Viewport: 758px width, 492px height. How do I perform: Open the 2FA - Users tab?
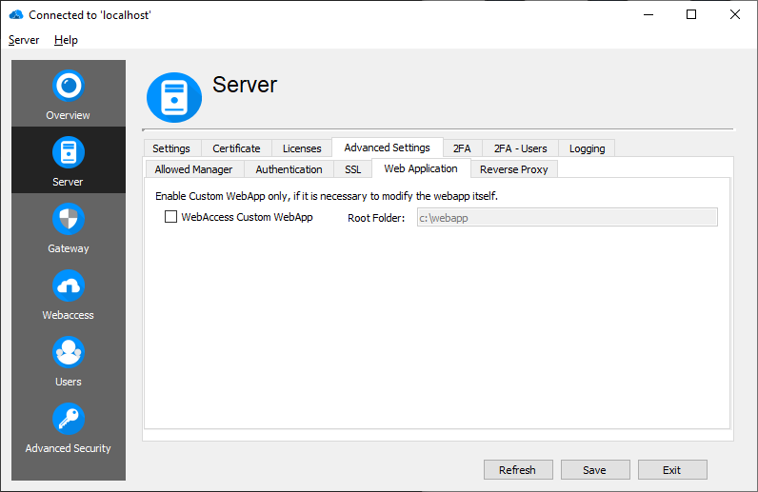tap(521, 148)
